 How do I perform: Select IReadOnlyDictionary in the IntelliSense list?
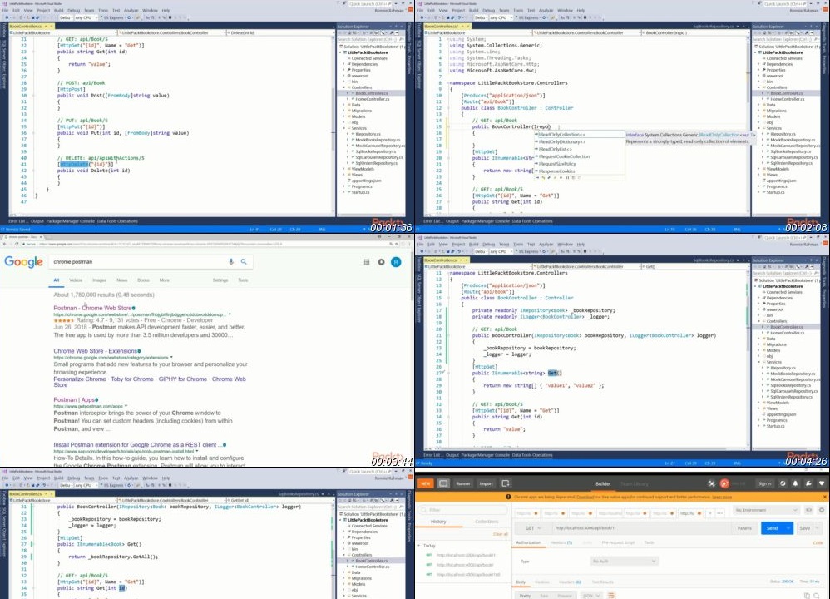click(x=561, y=142)
